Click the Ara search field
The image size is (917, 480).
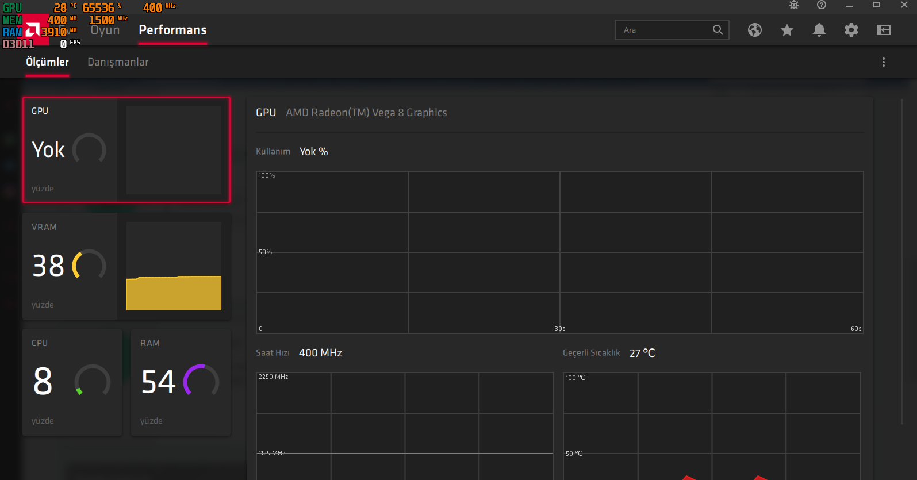tap(672, 30)
